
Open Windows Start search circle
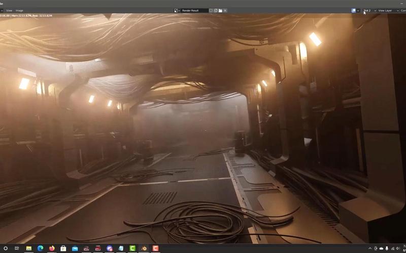tap(6, 248)
